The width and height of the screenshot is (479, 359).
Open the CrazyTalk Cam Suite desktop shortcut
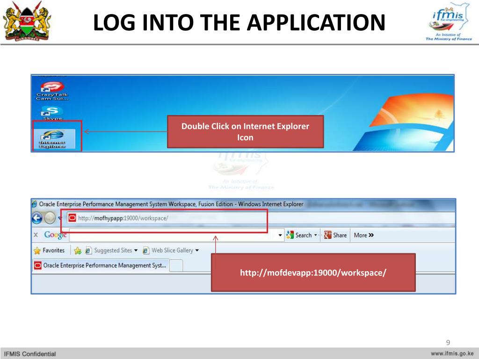pos(52,91)
